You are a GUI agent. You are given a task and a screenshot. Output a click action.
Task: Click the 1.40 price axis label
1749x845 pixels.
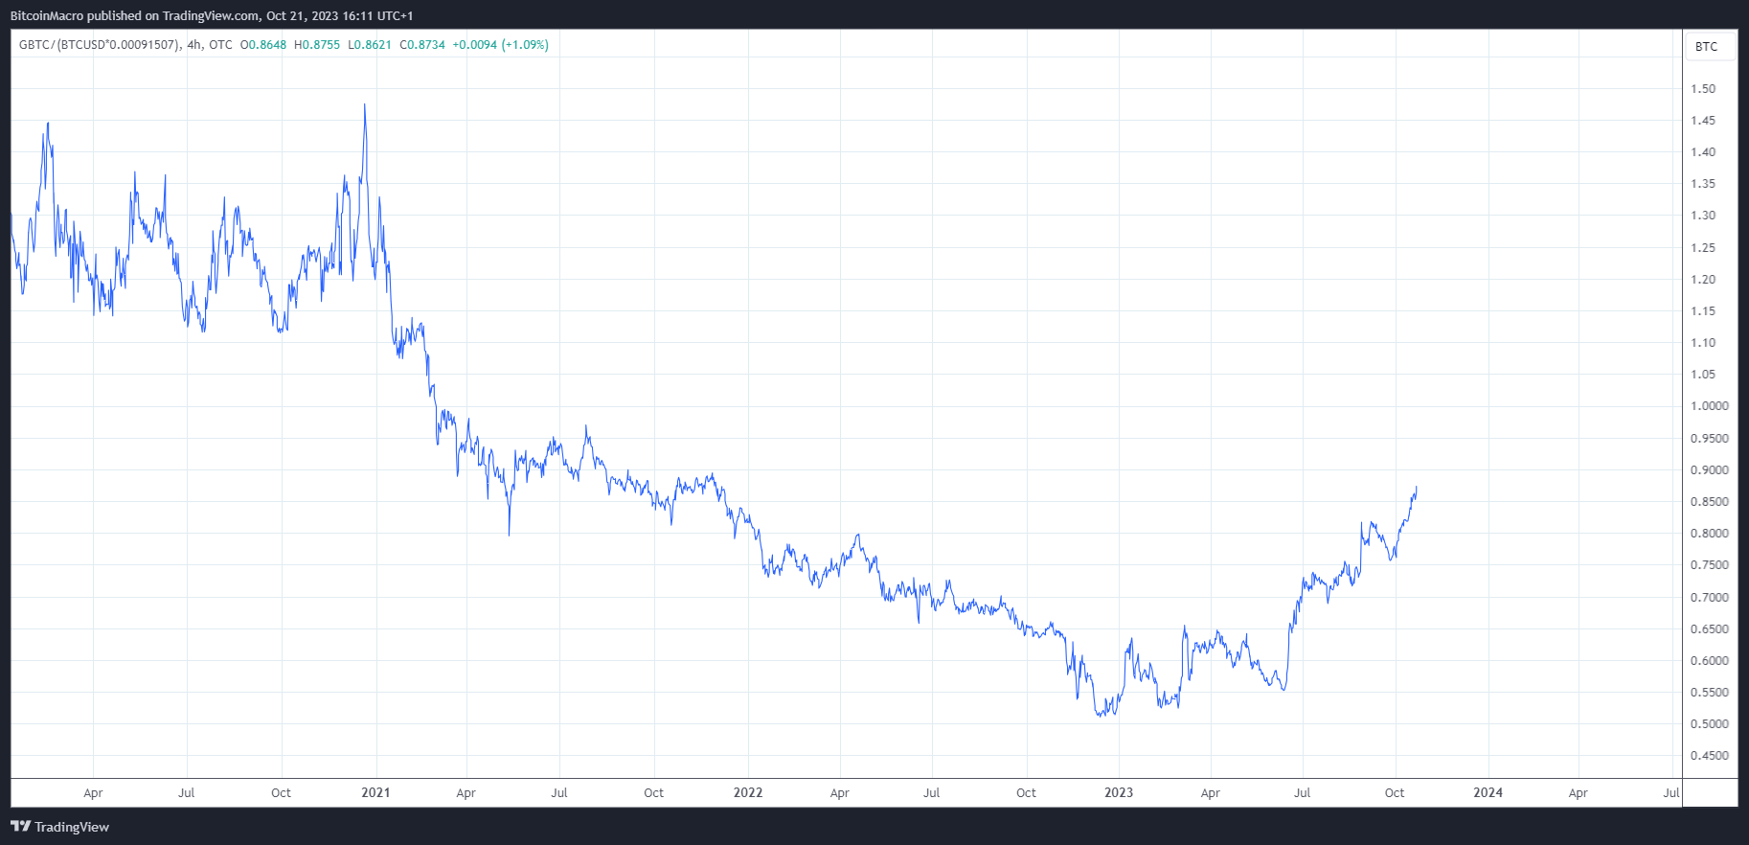[1703, 152]
